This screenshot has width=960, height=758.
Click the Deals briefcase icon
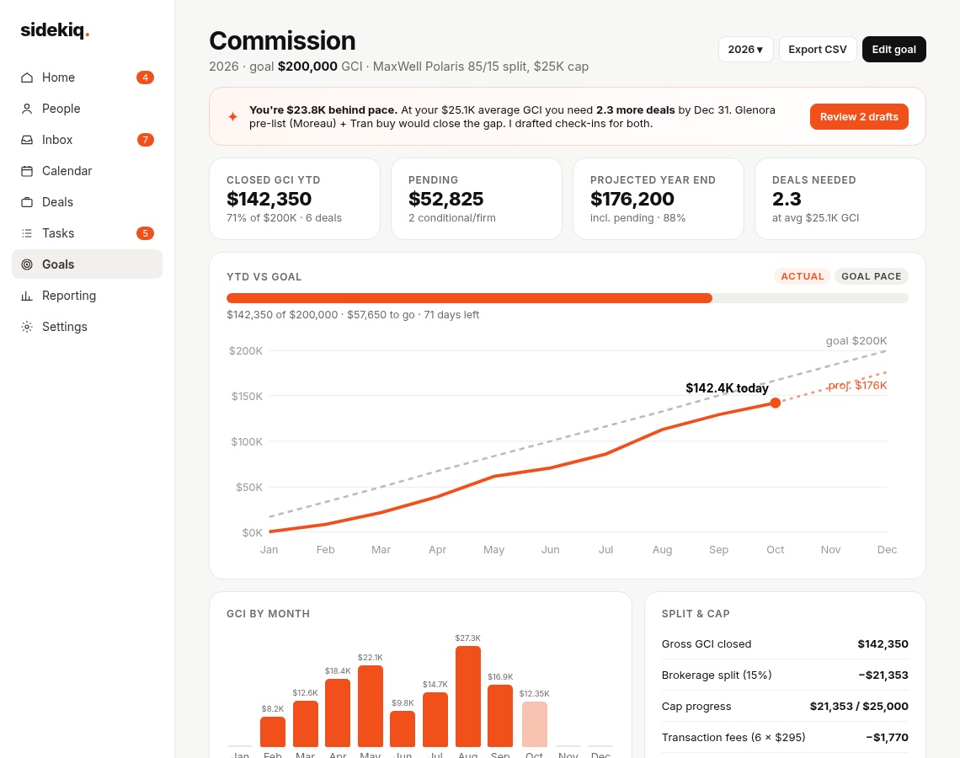pos(27,202)
